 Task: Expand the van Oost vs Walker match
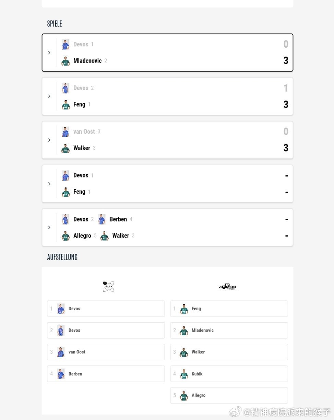point(49,140)
